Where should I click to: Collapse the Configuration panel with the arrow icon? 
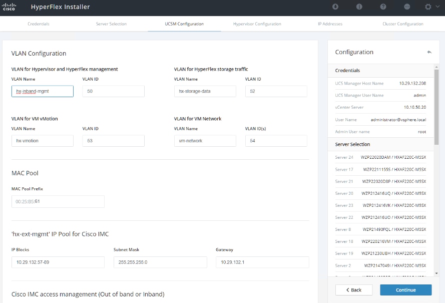click(429, 52)
